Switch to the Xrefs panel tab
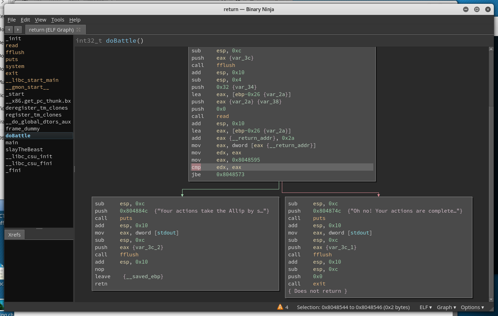This screenshot has width=498, height=316. click(x=15, y=235)
